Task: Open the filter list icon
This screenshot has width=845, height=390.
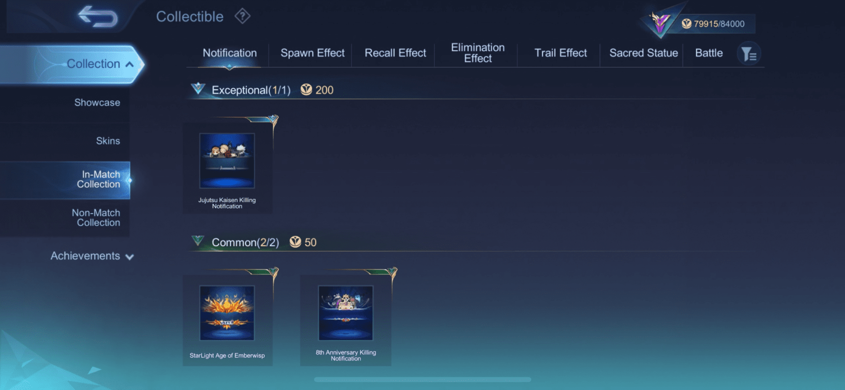Action: 748,54
